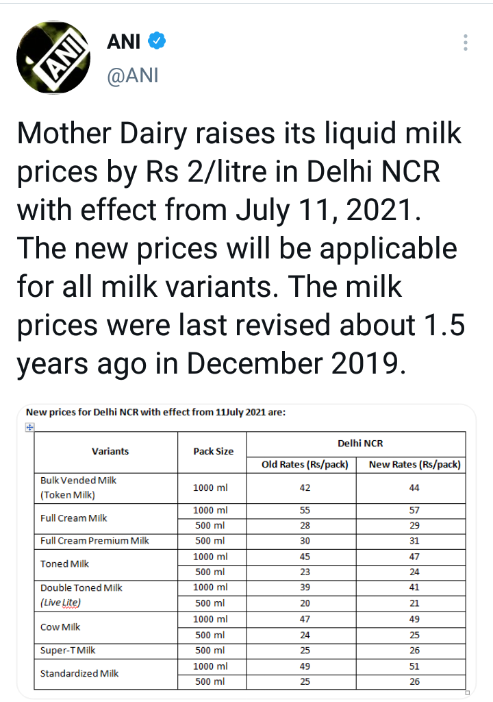Click the table resize handle at bottom corner

[x=466, y=692]
